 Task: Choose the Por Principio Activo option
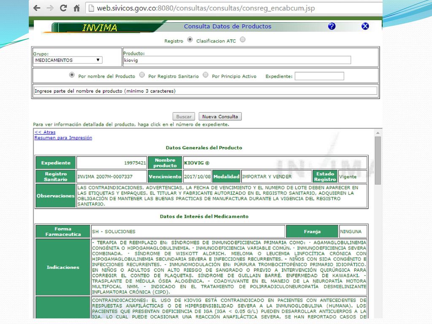[205, 75]
